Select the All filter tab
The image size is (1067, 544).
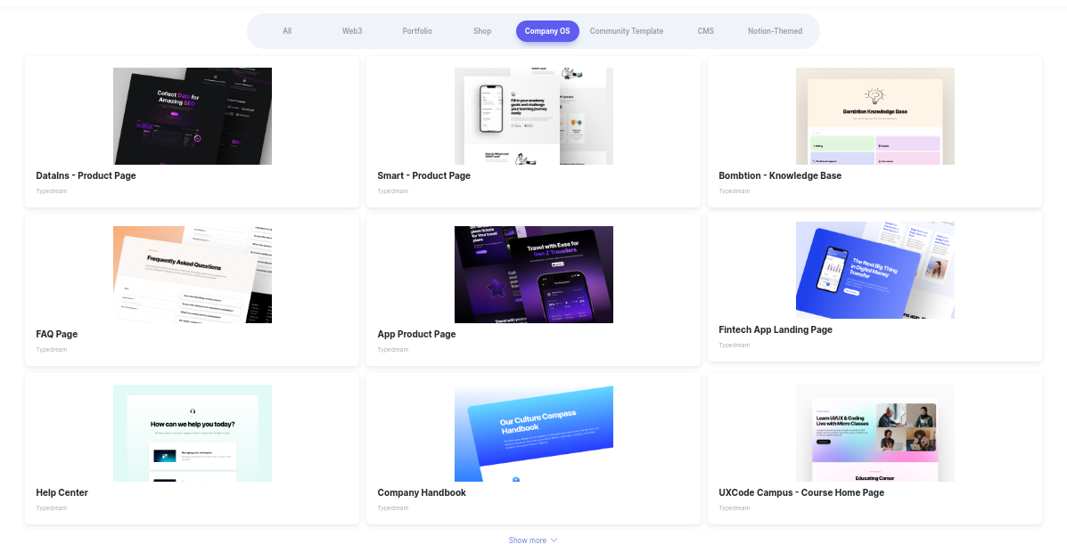(x=287, y=31)
